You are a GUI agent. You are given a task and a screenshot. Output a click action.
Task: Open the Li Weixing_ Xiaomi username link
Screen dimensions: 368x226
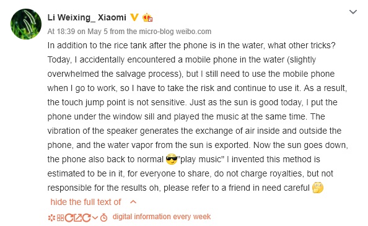87,17
